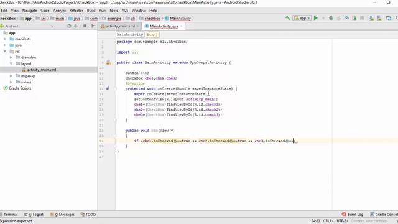The height and width of the screenshot is (224, 398).
Task: Expand the values folder
Action: [x=11, y=82]
